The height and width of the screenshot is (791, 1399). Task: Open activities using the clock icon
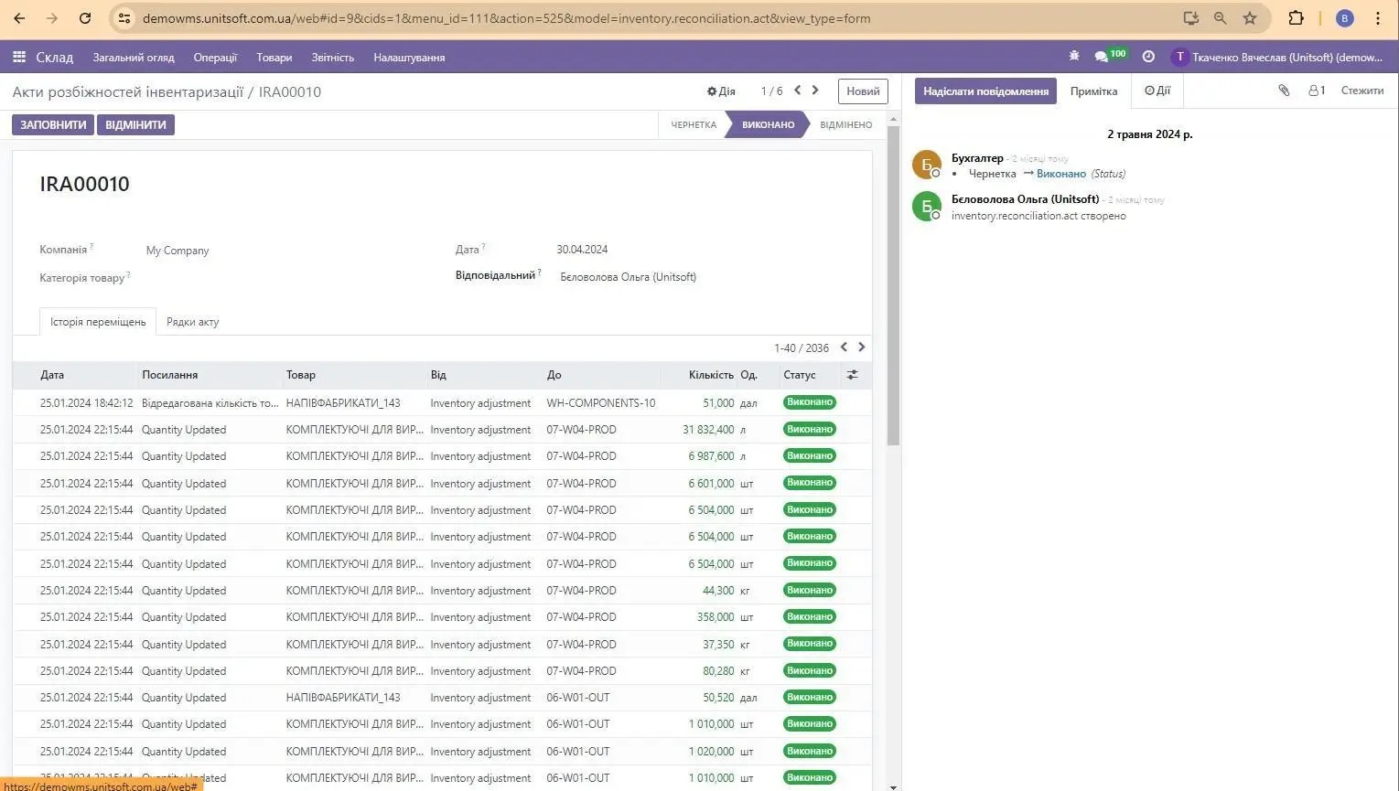click(x=1148, y=57)
